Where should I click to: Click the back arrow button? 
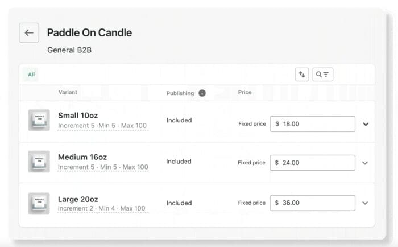coord(29,33)
